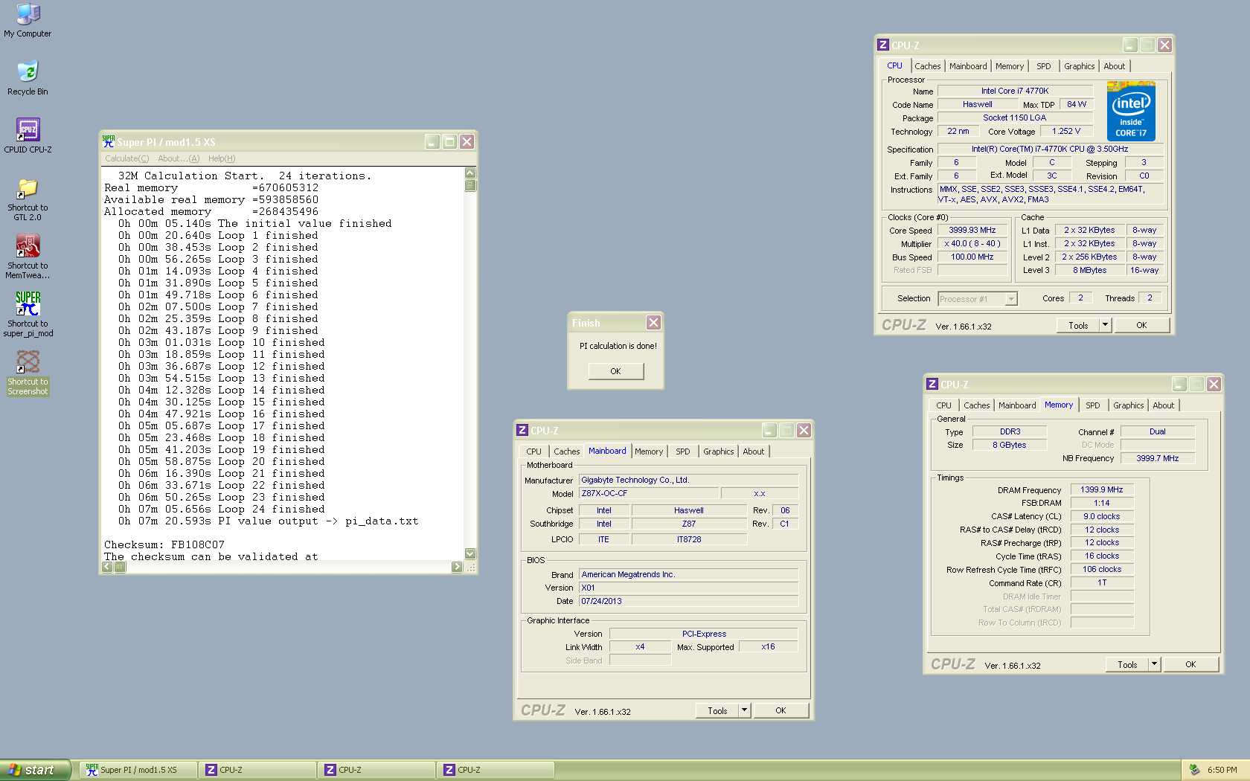Click the Z icon in Mainboard CPU-Z window title
The width and height of the screenshot is (1250, 781).
(x=522, y=430)
